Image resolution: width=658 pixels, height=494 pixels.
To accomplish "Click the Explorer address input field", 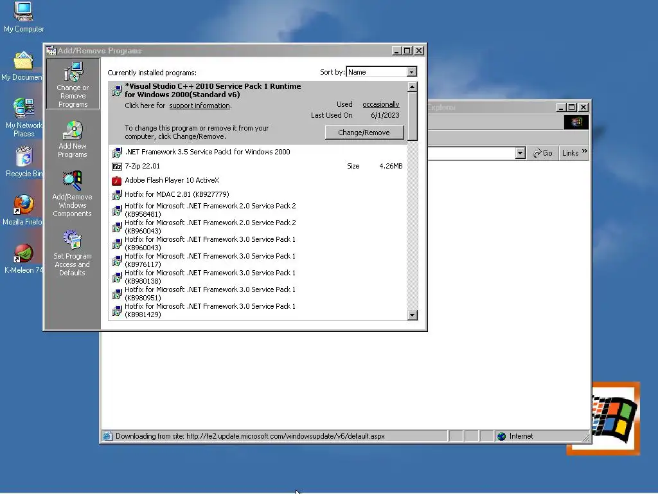I will [471, 153].
